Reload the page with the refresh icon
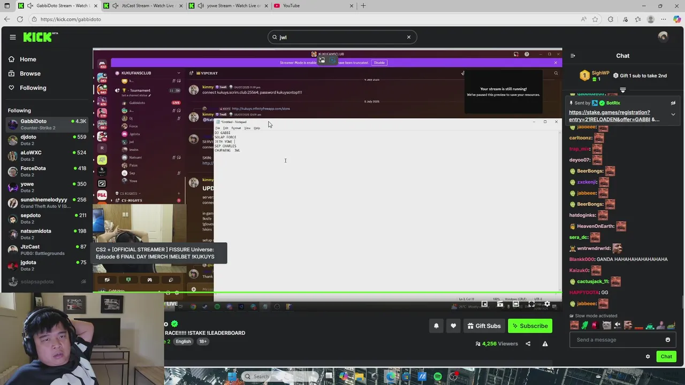The image size is (685, 385). point(20,19)
